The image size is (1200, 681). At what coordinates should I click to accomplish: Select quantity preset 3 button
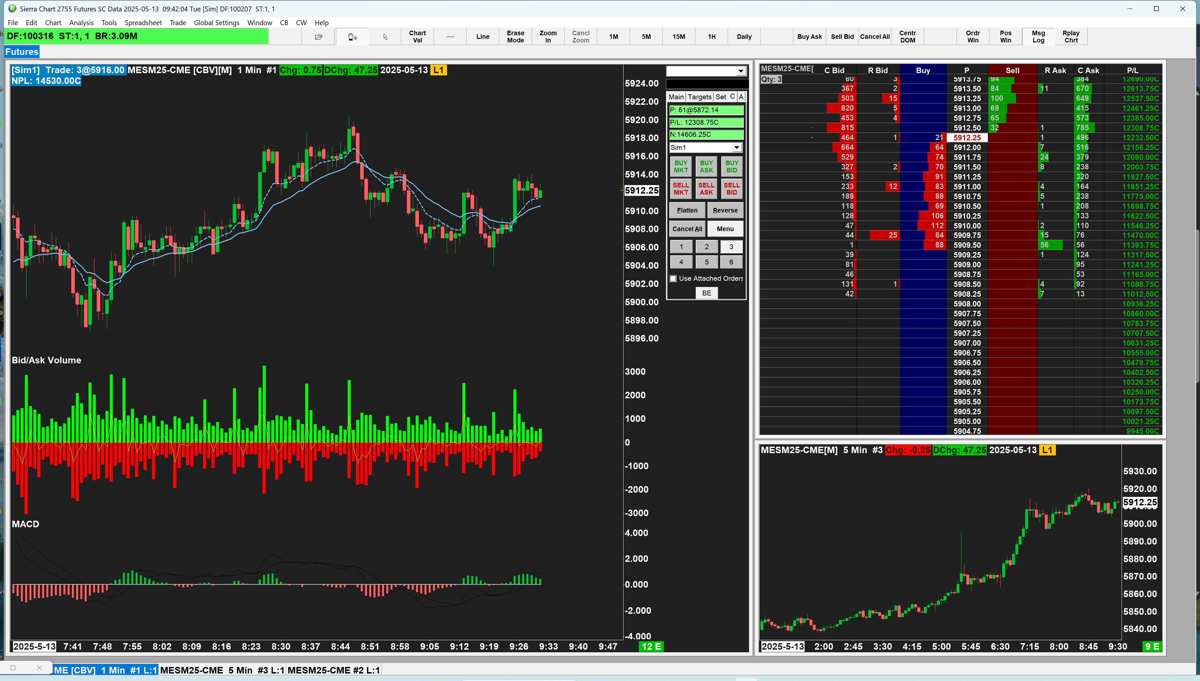coord(731,246)
